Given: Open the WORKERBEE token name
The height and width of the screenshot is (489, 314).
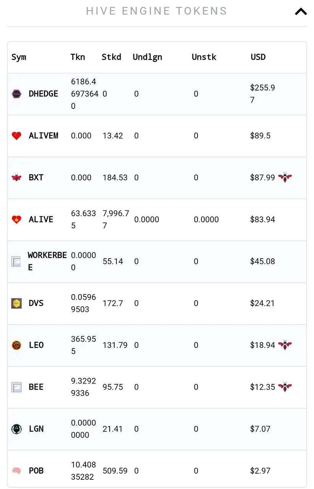Looking at the screenshot, I should click(x=47, y=261).
